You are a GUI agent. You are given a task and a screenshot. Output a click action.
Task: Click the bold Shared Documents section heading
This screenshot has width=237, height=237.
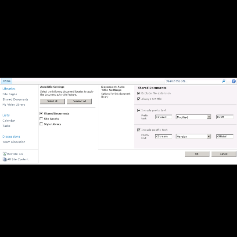152,88
